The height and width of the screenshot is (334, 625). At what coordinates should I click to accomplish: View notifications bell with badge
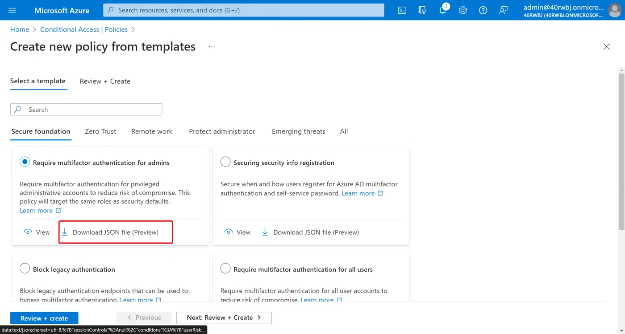(443, 9)
